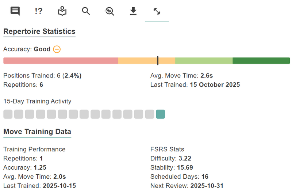Click the red segment of accuracy bar
292x193 pixels.
click(60, 61)
